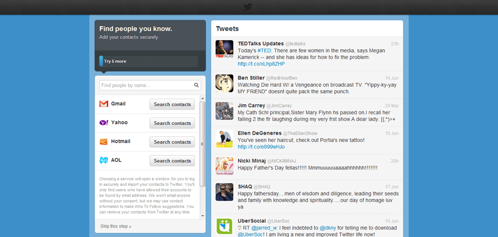Viewport: 498px width, 237px height.
Task: Open link http://t.co/e899wHJo
Action: (261, 147)
